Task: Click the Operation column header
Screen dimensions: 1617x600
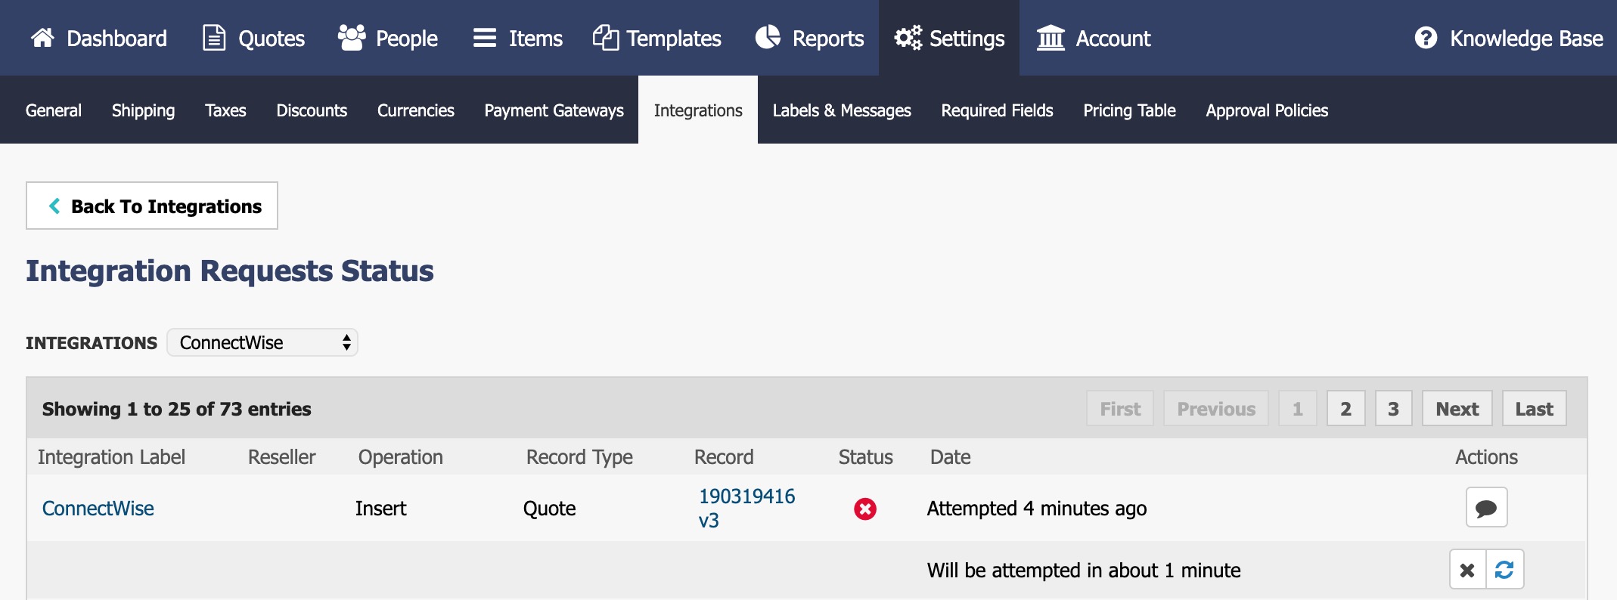Action: pyautogui.click(x=401, y=457)
